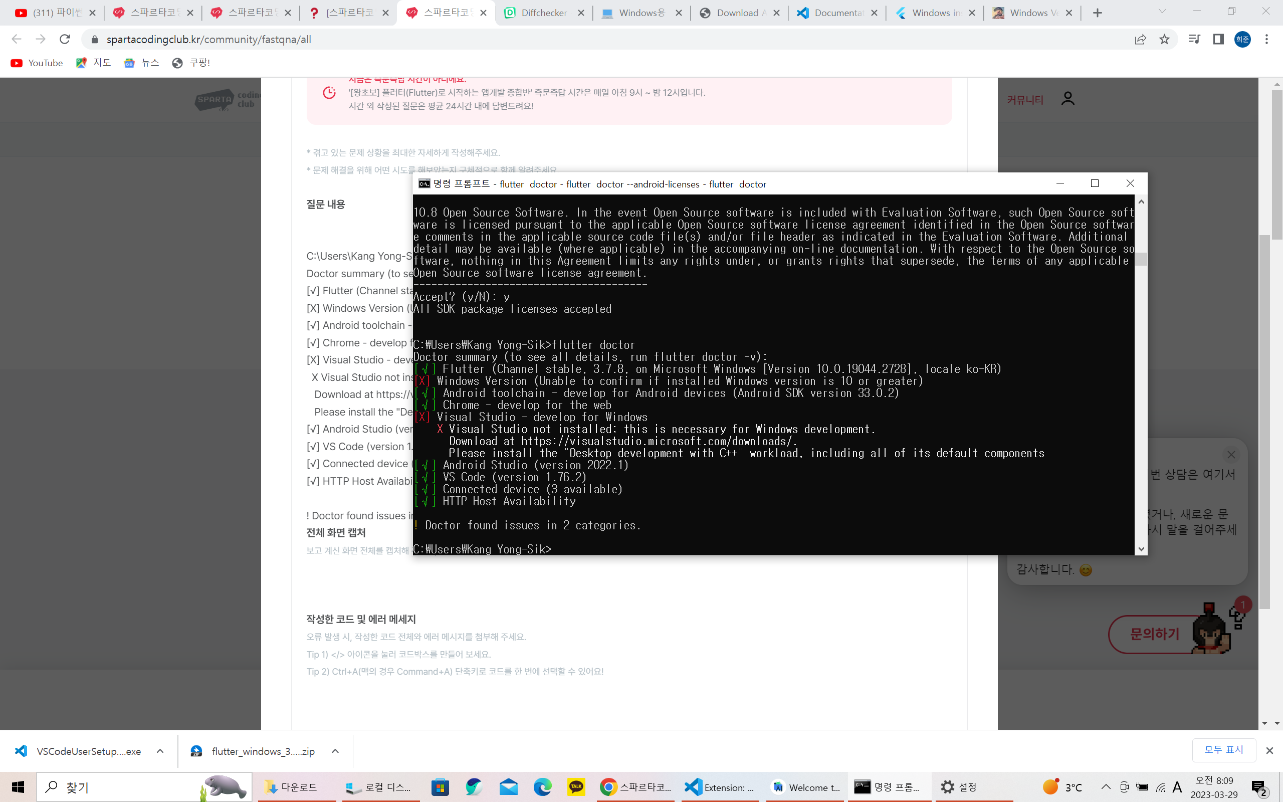Check the battery tray icon
The image size is (1283, 802).
point(1143,787)
